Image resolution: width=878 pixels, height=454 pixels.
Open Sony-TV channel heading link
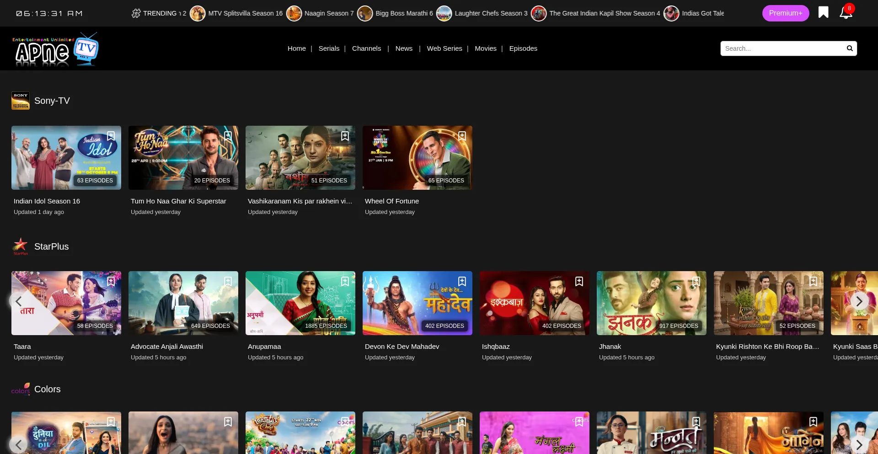[52, 101]
